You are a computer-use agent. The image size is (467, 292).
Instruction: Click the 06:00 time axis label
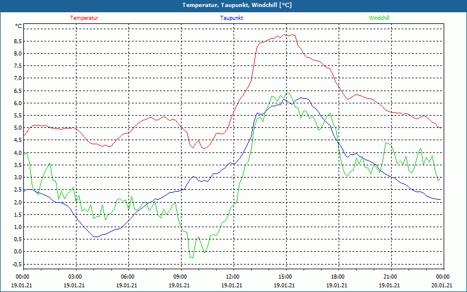pyautogui.click(x=127, y=277)
